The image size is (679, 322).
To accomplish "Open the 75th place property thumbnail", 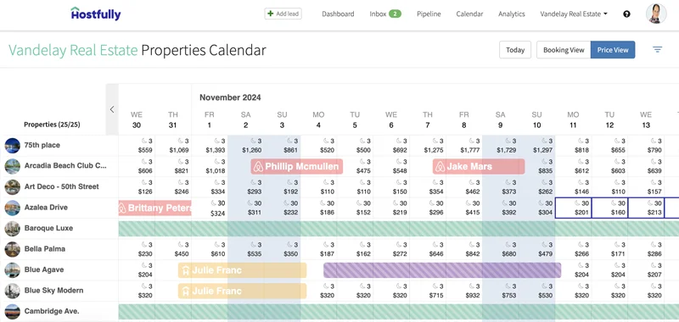I will tap(13, 146).
